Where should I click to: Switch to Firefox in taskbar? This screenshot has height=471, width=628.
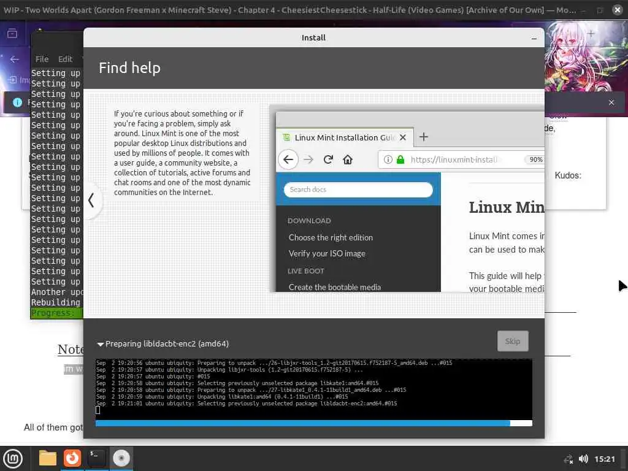point(72,458)
